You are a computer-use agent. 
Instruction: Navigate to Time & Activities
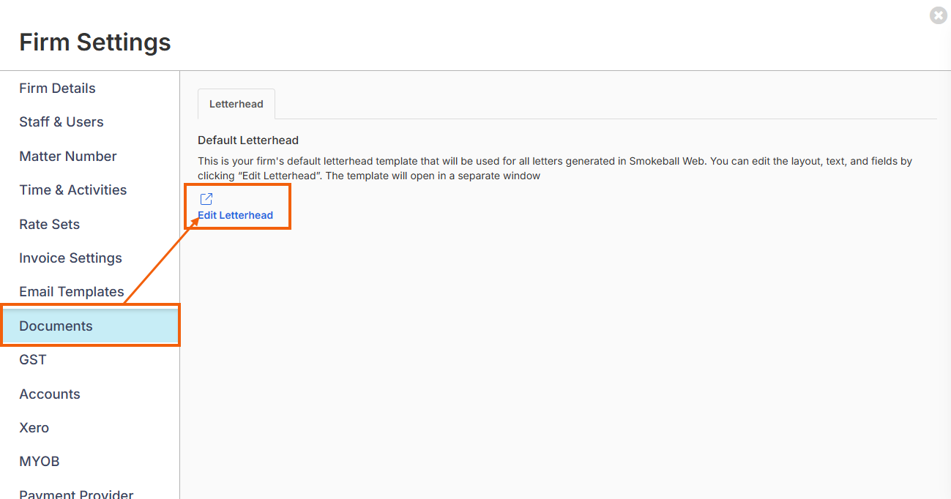(x=73, y=190)
